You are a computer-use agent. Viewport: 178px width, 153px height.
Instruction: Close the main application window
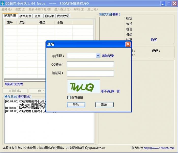click(175, 4)
